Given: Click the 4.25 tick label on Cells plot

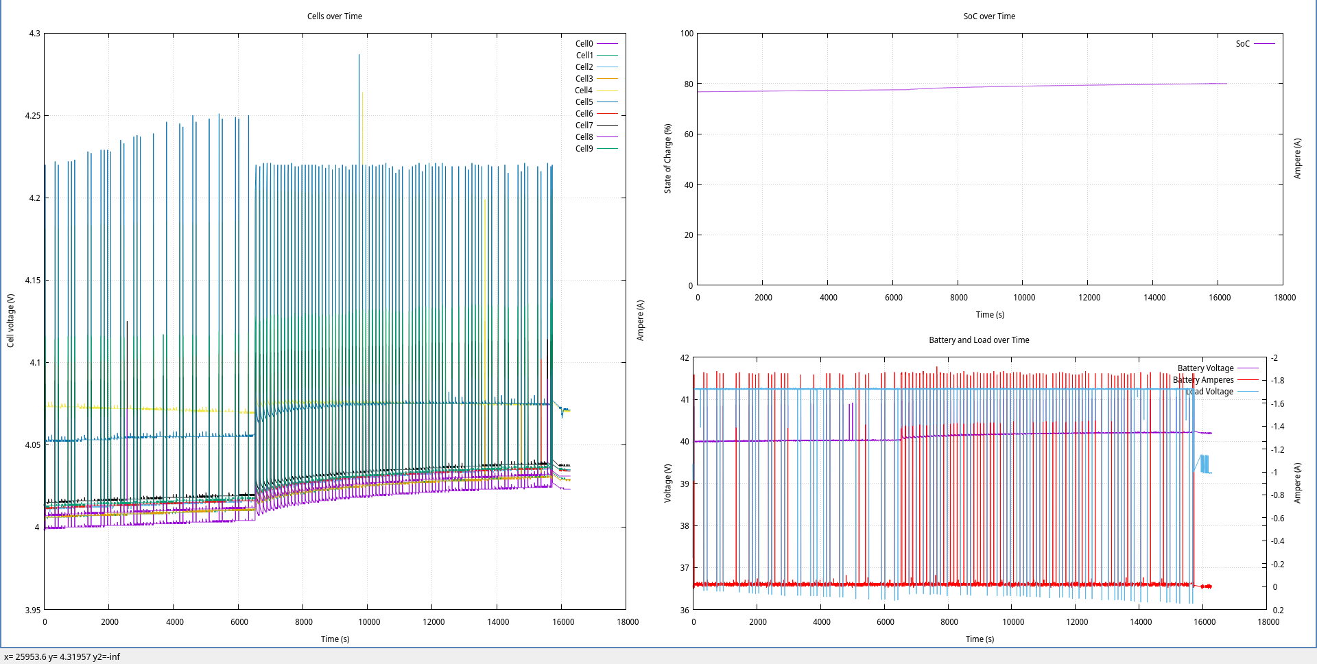Looking at the screenshot, I should point(32,115).
